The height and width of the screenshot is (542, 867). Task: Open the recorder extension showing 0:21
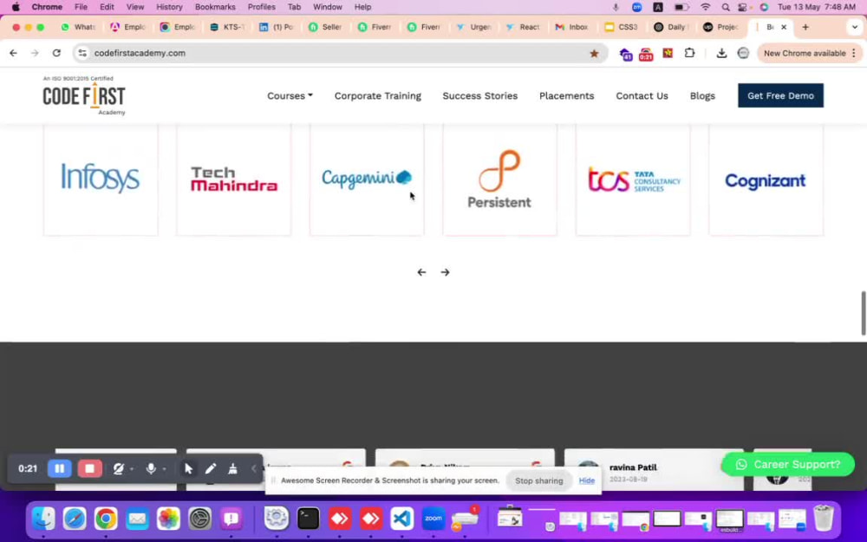646,54
